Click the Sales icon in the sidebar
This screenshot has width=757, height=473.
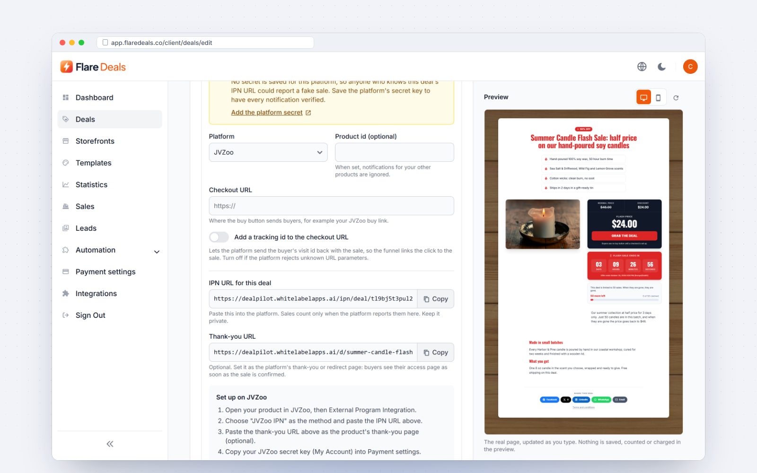[66, 206]
